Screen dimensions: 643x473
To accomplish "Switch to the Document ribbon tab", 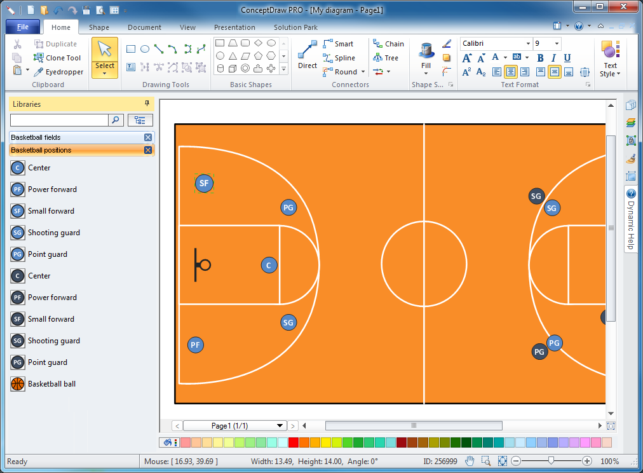I will 144,27.
